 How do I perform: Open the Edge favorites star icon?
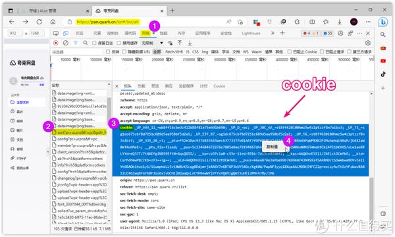(326, 22)
